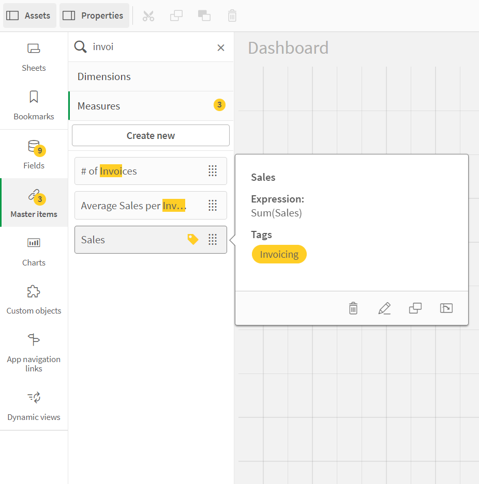Click the edit pencil icon in Sales popup
The image size is (479, 484).
pos(384,308)
